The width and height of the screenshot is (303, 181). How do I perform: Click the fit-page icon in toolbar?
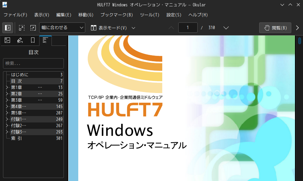pos(33,28)
